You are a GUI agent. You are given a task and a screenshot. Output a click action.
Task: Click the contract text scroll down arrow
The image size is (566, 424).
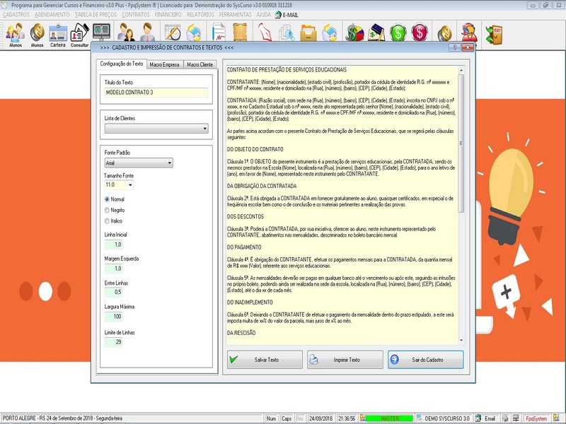pyautogui.click(x=461, y=341)
